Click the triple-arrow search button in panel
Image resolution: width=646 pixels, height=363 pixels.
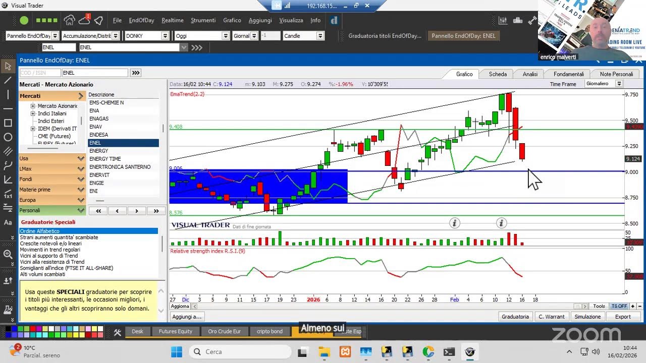pos(136,73)
